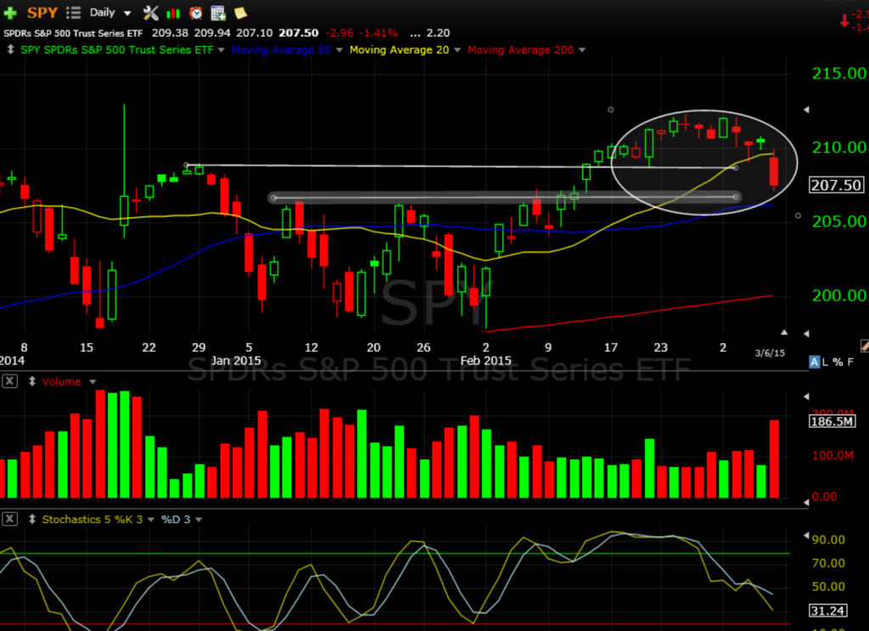Click the green SPY SPDRs S&P 500 plot label
The width and height of the screenshot is (869, 631).
[116, 49]
